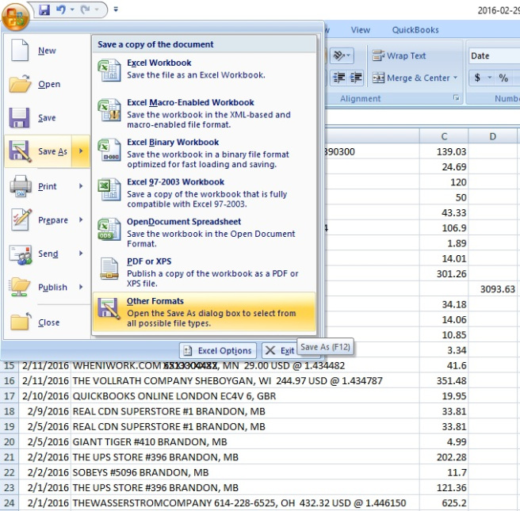Click the Redo arrow in Quick Access Toolbar
This screenshot has width=520, height=511.
pos(86,10)
